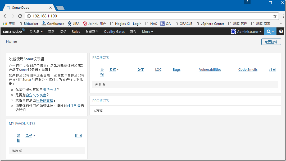The width and height of the screenshot is (286, 161).
Task: Open the OA bookmark
Action: [x=166, y=24]
